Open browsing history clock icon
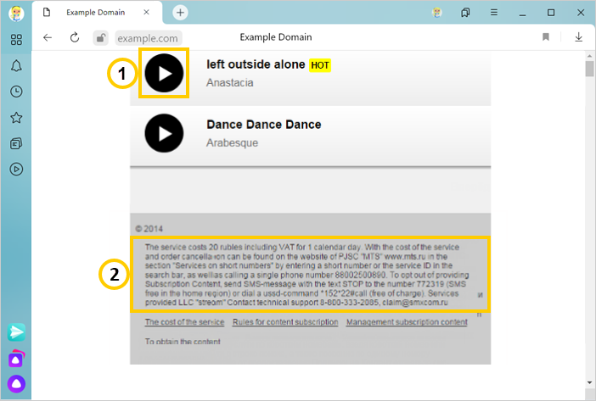 (x=16, y=92)
